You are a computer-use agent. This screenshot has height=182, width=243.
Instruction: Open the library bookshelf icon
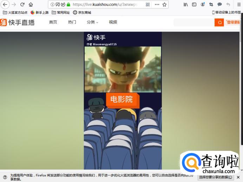(186, 5)
